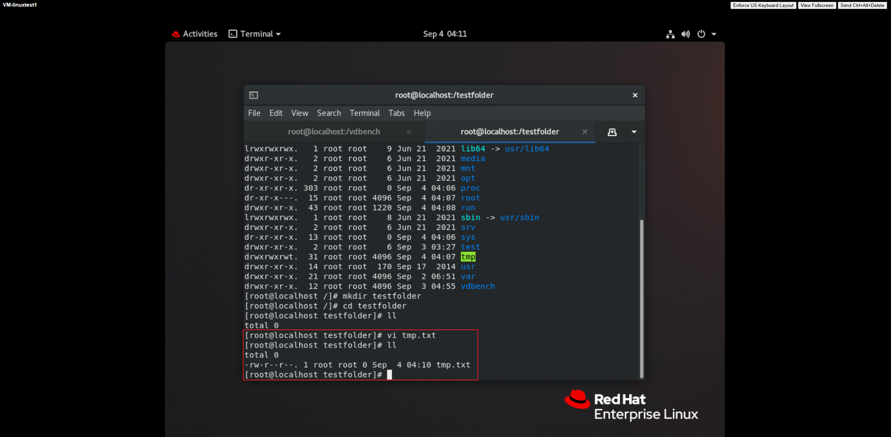This screenshot has width=891, height=437.
Task: Click Enforce US Keyboard Layout button
Action: (763, 5)
